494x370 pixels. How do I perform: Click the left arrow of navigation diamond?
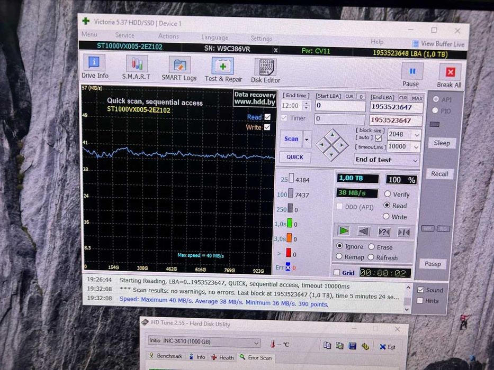(322, 144)
